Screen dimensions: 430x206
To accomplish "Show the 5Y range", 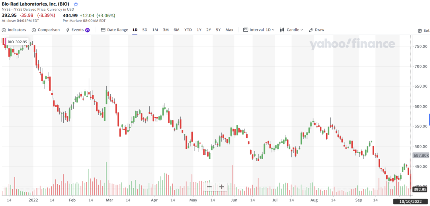I will 218,30.
